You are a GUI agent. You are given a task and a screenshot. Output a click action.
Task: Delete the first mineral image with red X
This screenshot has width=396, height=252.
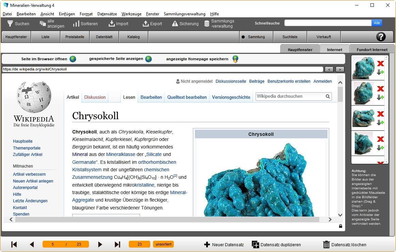[x=380, y=63]
